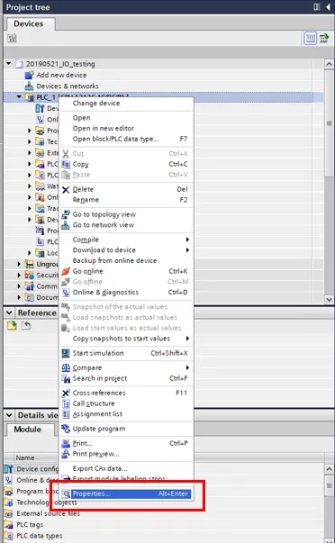This screenshot has width=335, height=543.
Task: Click the first Reference panel toolbar icon
Action: 12,325
